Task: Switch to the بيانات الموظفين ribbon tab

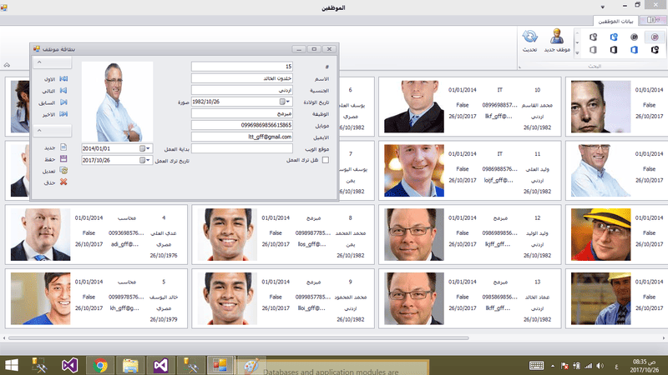Action: pos(615,21)
